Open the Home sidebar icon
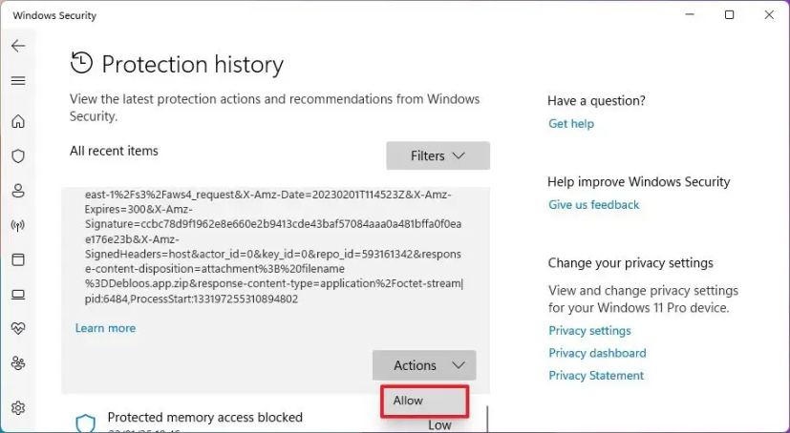 pos(18,121)
